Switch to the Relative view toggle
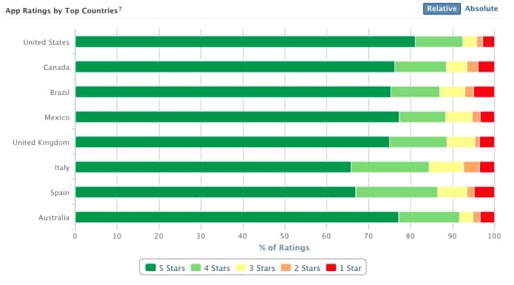 [442, 9]
